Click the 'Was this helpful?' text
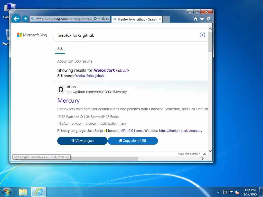 click(189, 154)
